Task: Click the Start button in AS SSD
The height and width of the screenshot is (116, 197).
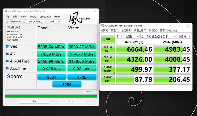Action: 35,101
